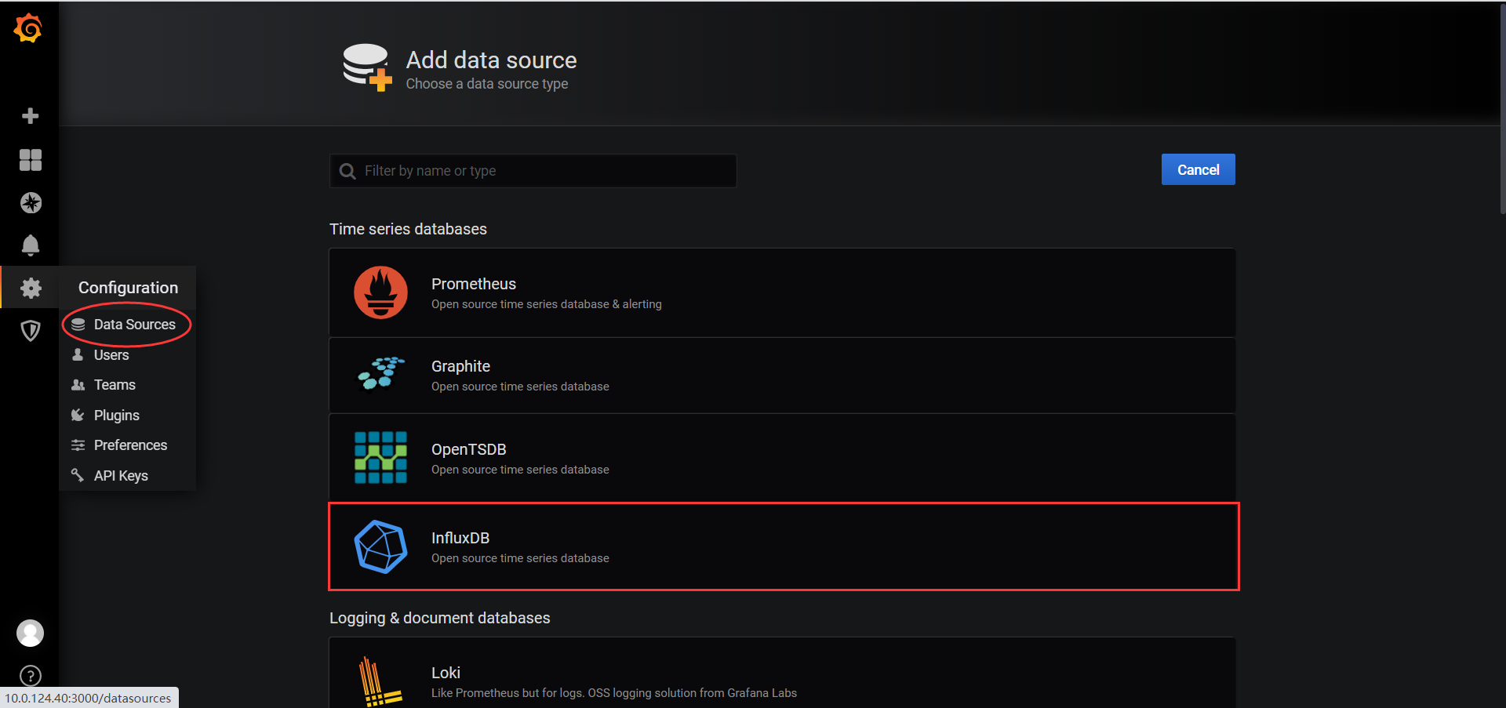This screenshot has height=708, width=1506.
Task: Go to Teams in Configuration menu
Action: [x=115, y=385]
